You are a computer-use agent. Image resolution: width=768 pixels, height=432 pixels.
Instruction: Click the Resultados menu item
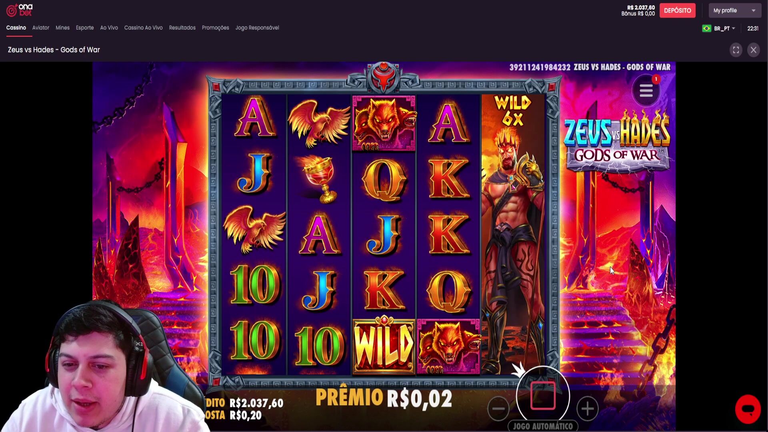(x=182, y=28)
